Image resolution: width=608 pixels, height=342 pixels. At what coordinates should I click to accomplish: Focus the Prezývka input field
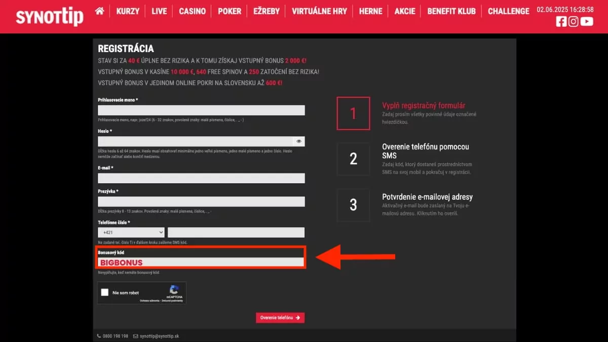(201, 202)
